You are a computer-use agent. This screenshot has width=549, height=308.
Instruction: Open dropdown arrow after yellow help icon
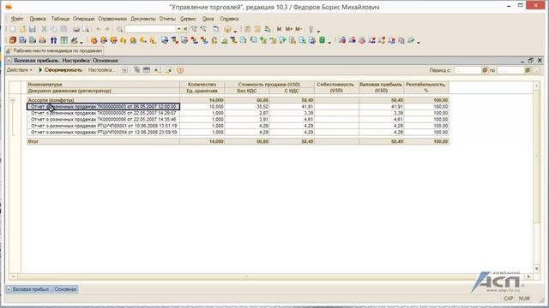(x=235, y=31)
